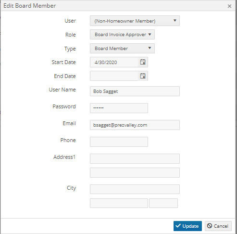
Task: Click the Update button
Action: (x=187, y=226)
